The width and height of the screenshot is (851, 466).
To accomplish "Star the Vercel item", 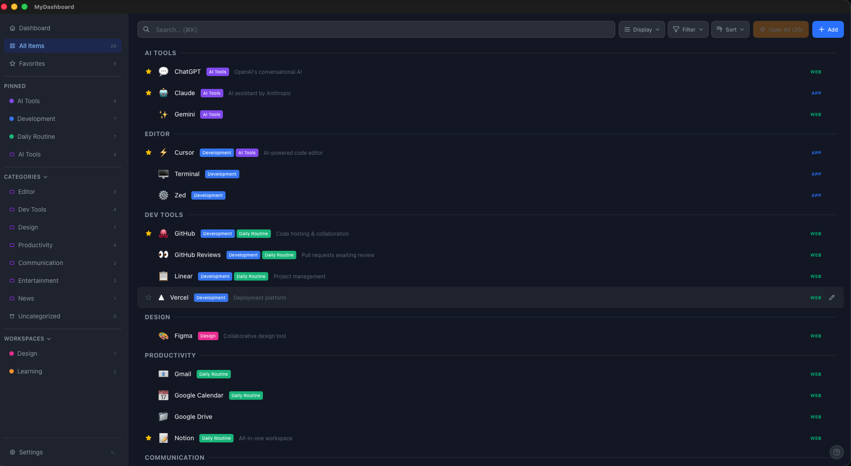I will (149, 297).
